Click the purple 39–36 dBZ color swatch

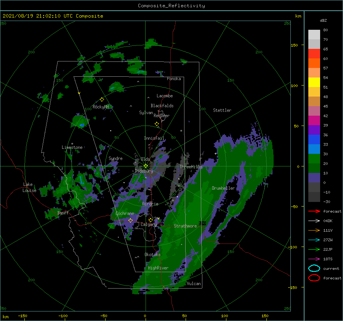click(x=314, y=130)
